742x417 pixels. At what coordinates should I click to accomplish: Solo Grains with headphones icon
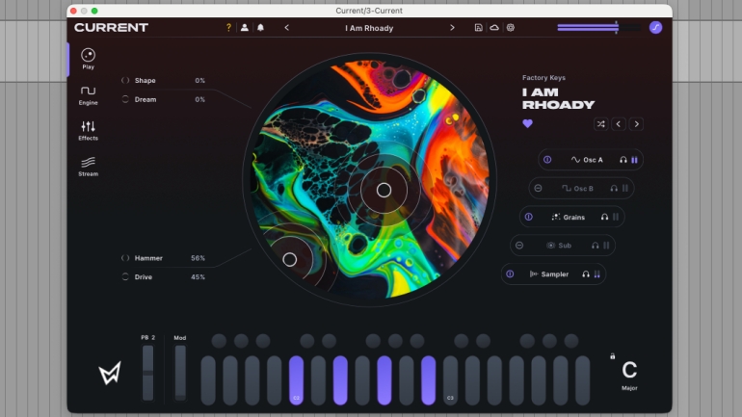(x=604, y=217)
